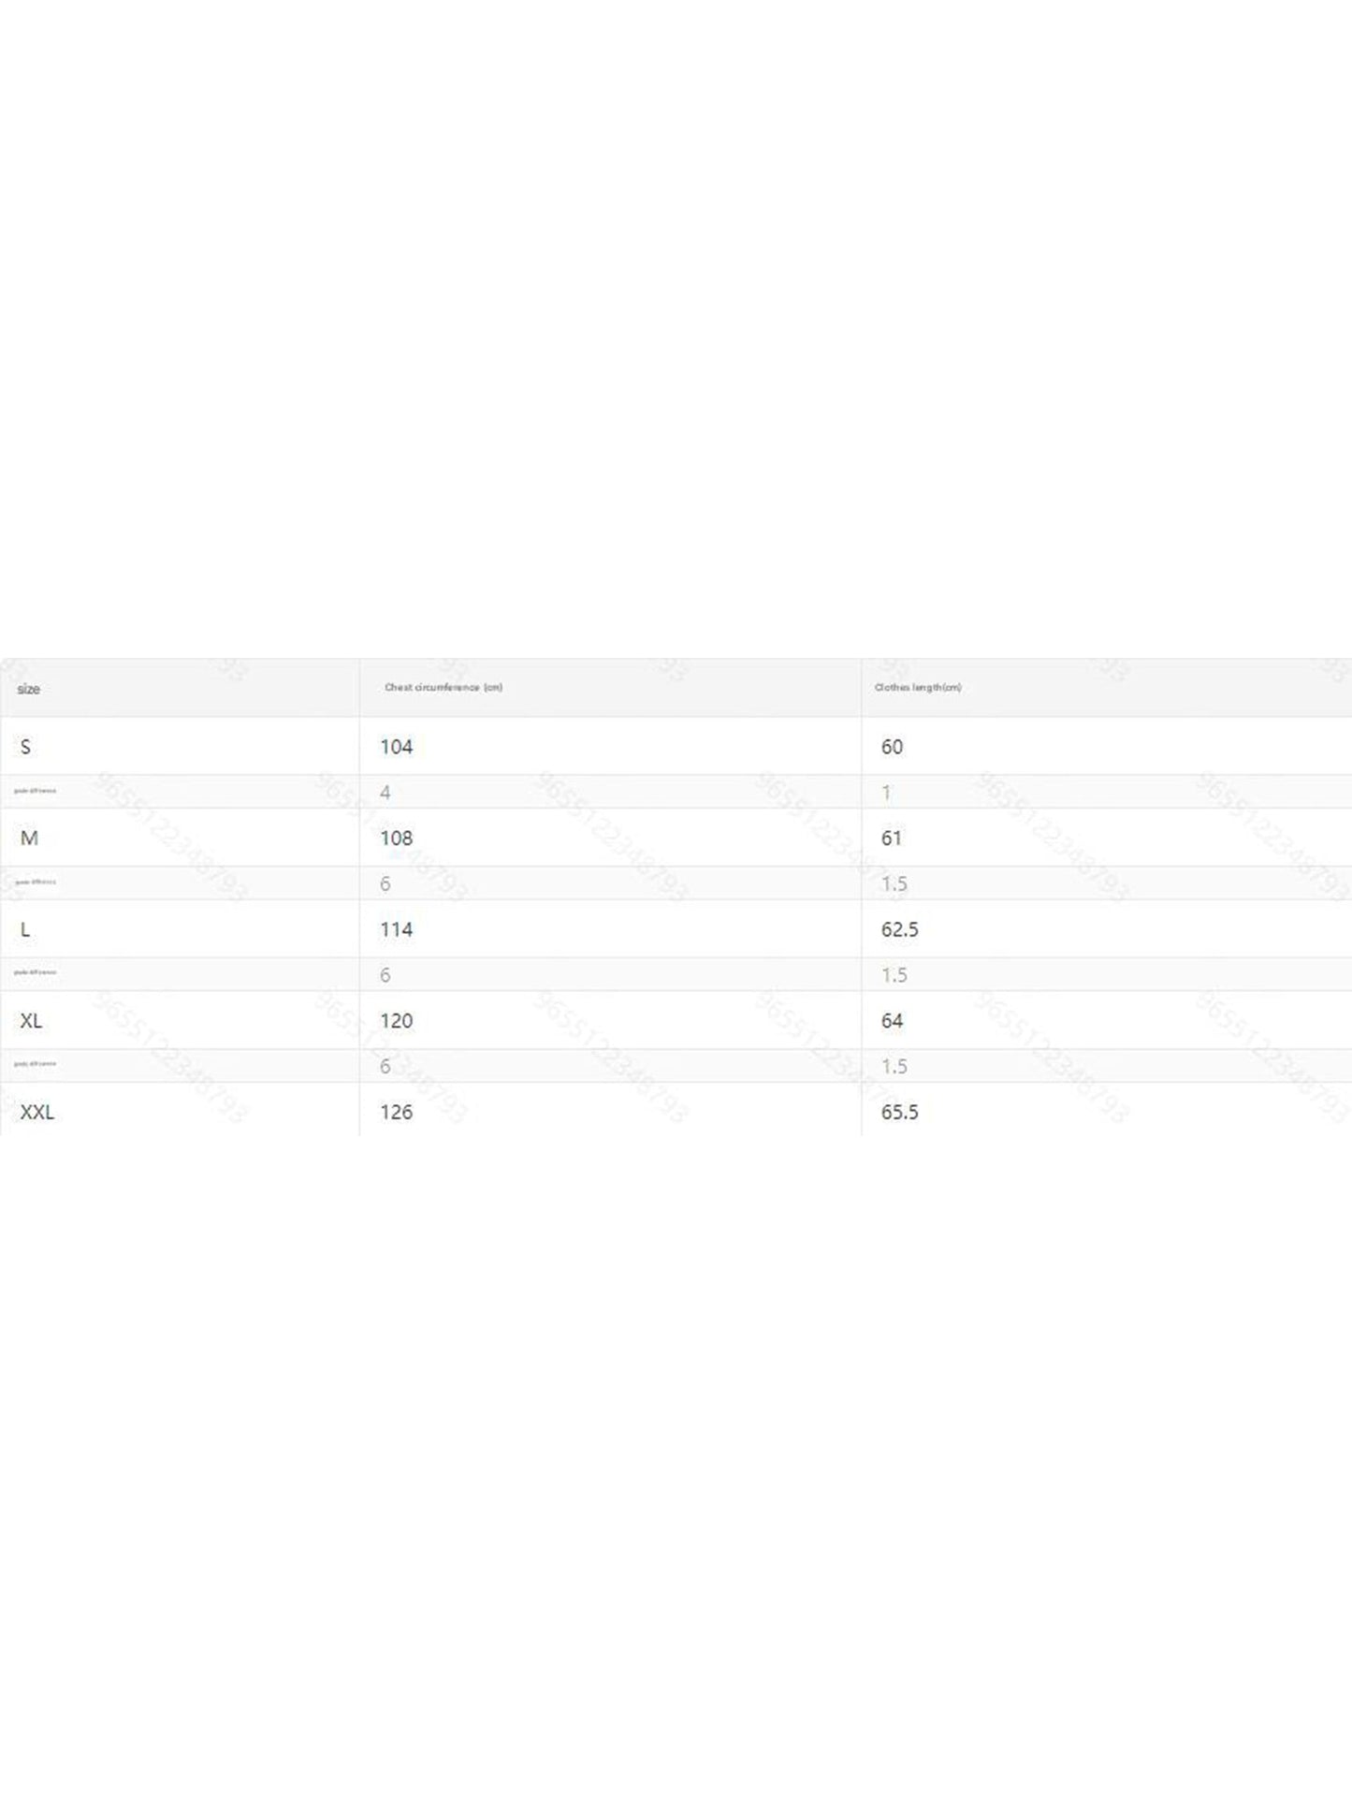The height and width of the screenshot is (1794, 1352).
Task: Select length grade difference 1 below S
Action: pos(886,793)
